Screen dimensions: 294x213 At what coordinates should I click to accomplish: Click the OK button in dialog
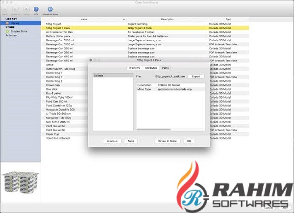189,141
